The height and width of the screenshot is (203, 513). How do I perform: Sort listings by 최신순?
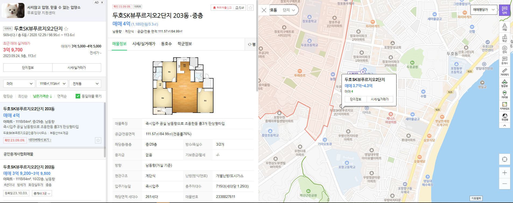tap(23, 96)
